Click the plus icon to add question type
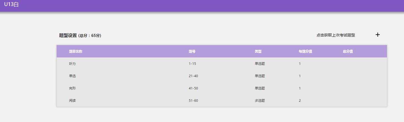404x122 pixels. coord(378,35)
